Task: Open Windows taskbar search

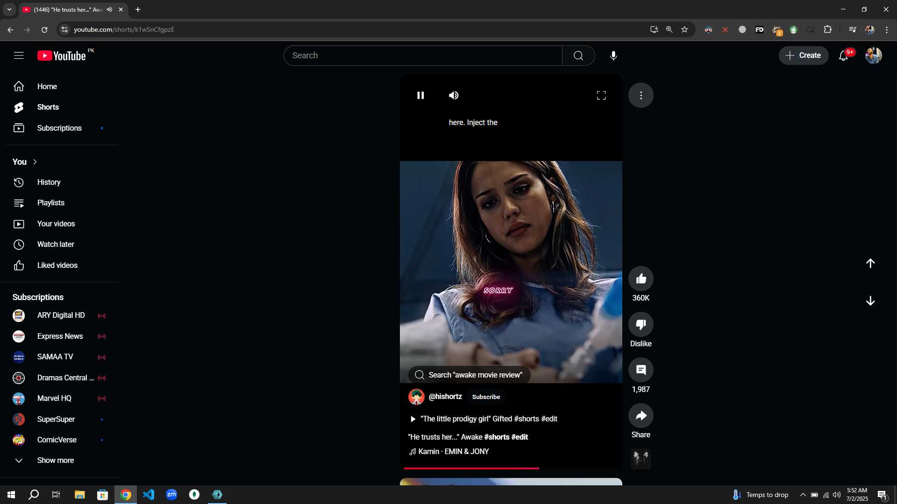Action: tap(34, 495)
